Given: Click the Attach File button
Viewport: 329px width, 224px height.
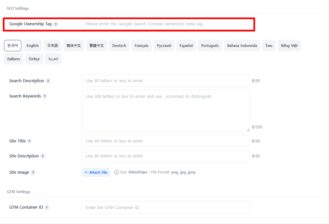Looking at the screenshot, I should [x=96, y=172].
